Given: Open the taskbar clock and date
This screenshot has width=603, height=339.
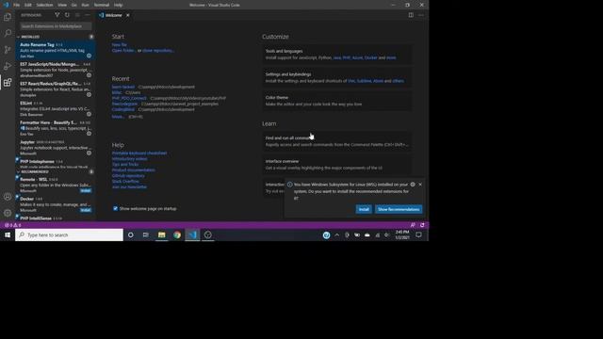Looking at the screenshot, I should (x=402, y=234).
